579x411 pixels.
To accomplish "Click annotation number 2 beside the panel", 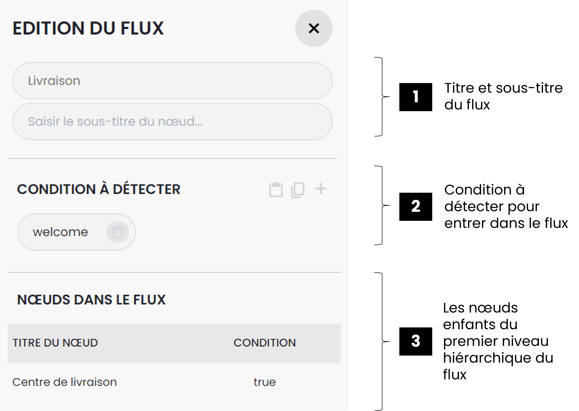I will tap(416, 206).
